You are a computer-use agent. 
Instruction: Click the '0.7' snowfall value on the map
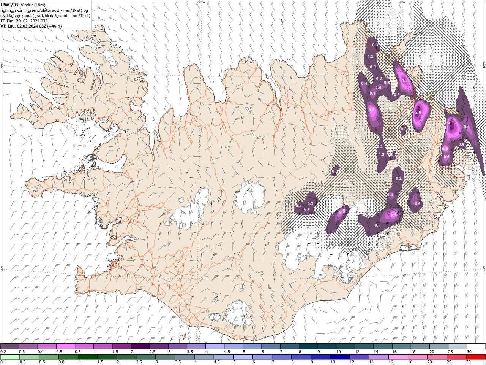[x=372, y=110]
